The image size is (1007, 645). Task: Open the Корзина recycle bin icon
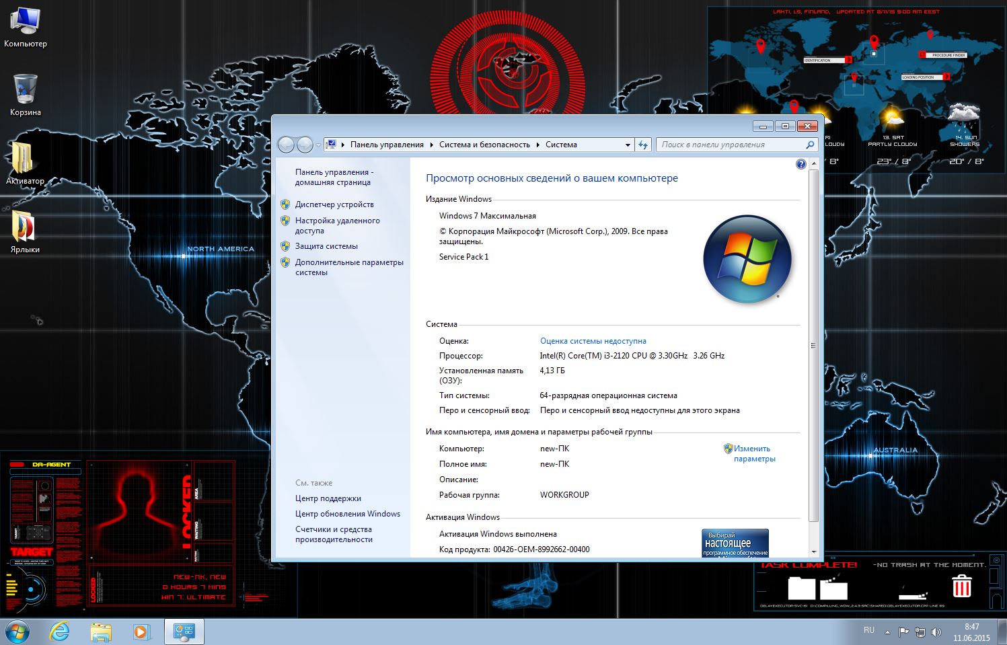click(x=26, y=95)
